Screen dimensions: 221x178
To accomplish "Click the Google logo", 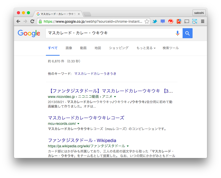I will tap(29, 33).
